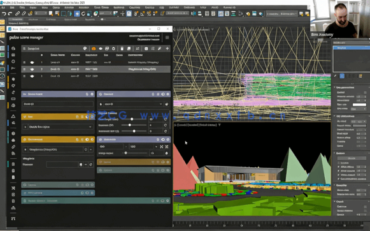Viewport: 370px width, 231px height.
Task: Click the reset icon of the first camera slider
Action: tap(166, 119)
